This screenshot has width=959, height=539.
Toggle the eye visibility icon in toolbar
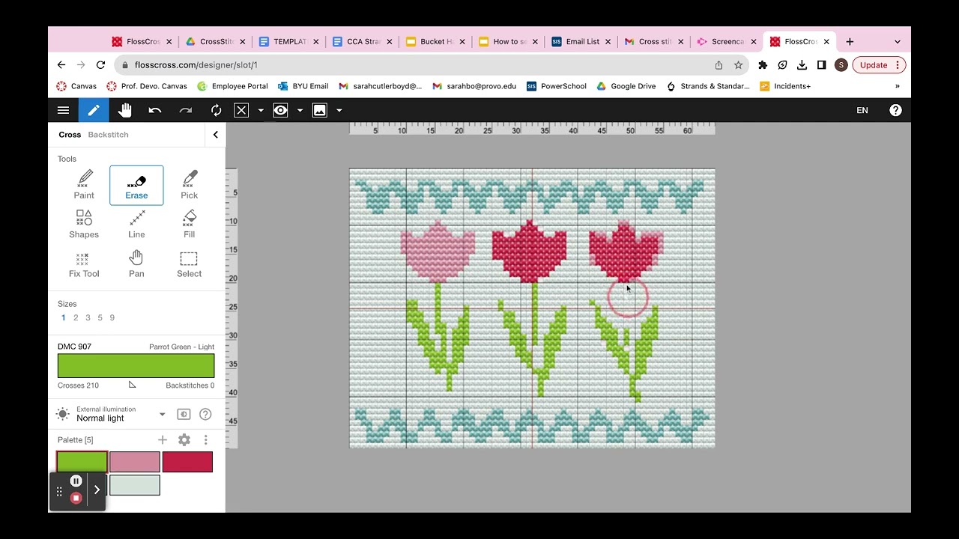pyautogui.click(x=280, y=110)
